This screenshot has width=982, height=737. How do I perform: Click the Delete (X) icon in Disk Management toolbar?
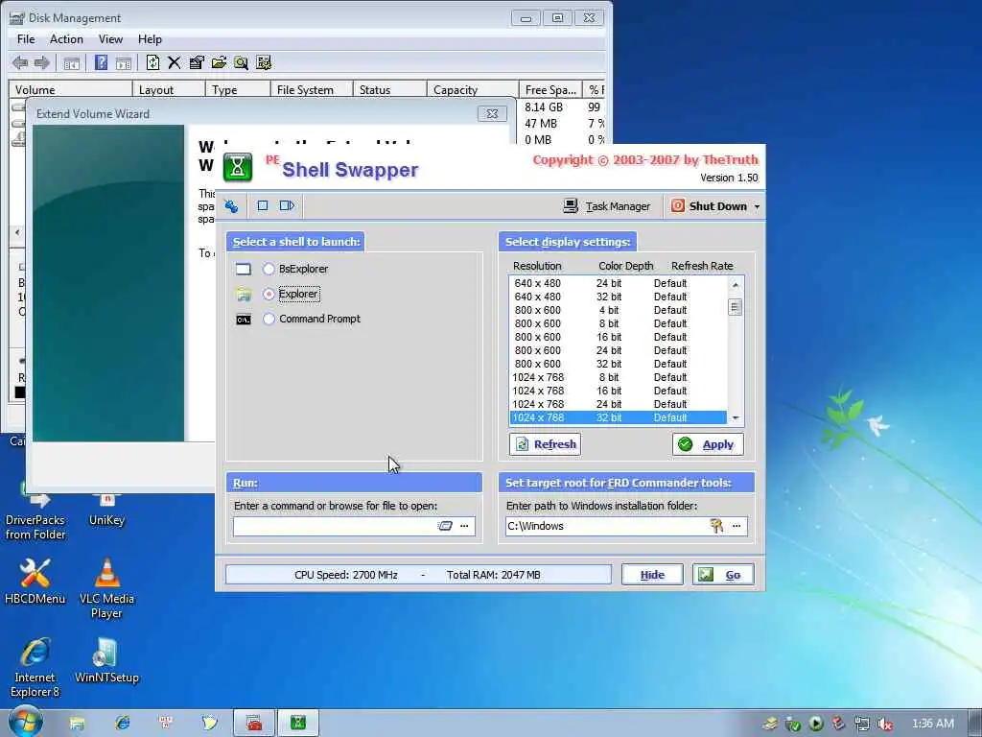click(175, 62)
